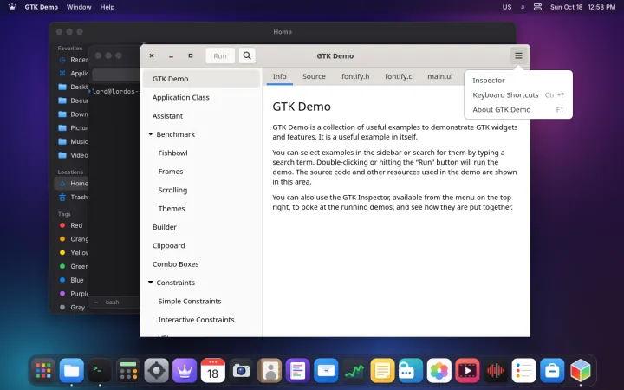This screenshot has width=624, height=390.
Task: Switch to the Source tab
Action: click(x=314, y=76)
